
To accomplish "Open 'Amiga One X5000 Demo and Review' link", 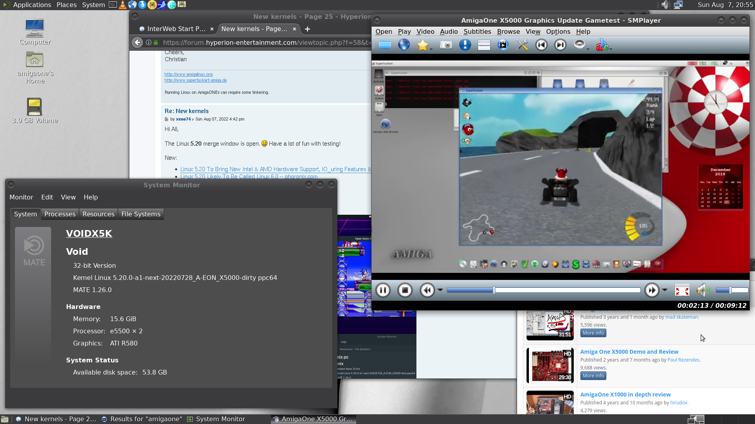I will coord(629,352).
